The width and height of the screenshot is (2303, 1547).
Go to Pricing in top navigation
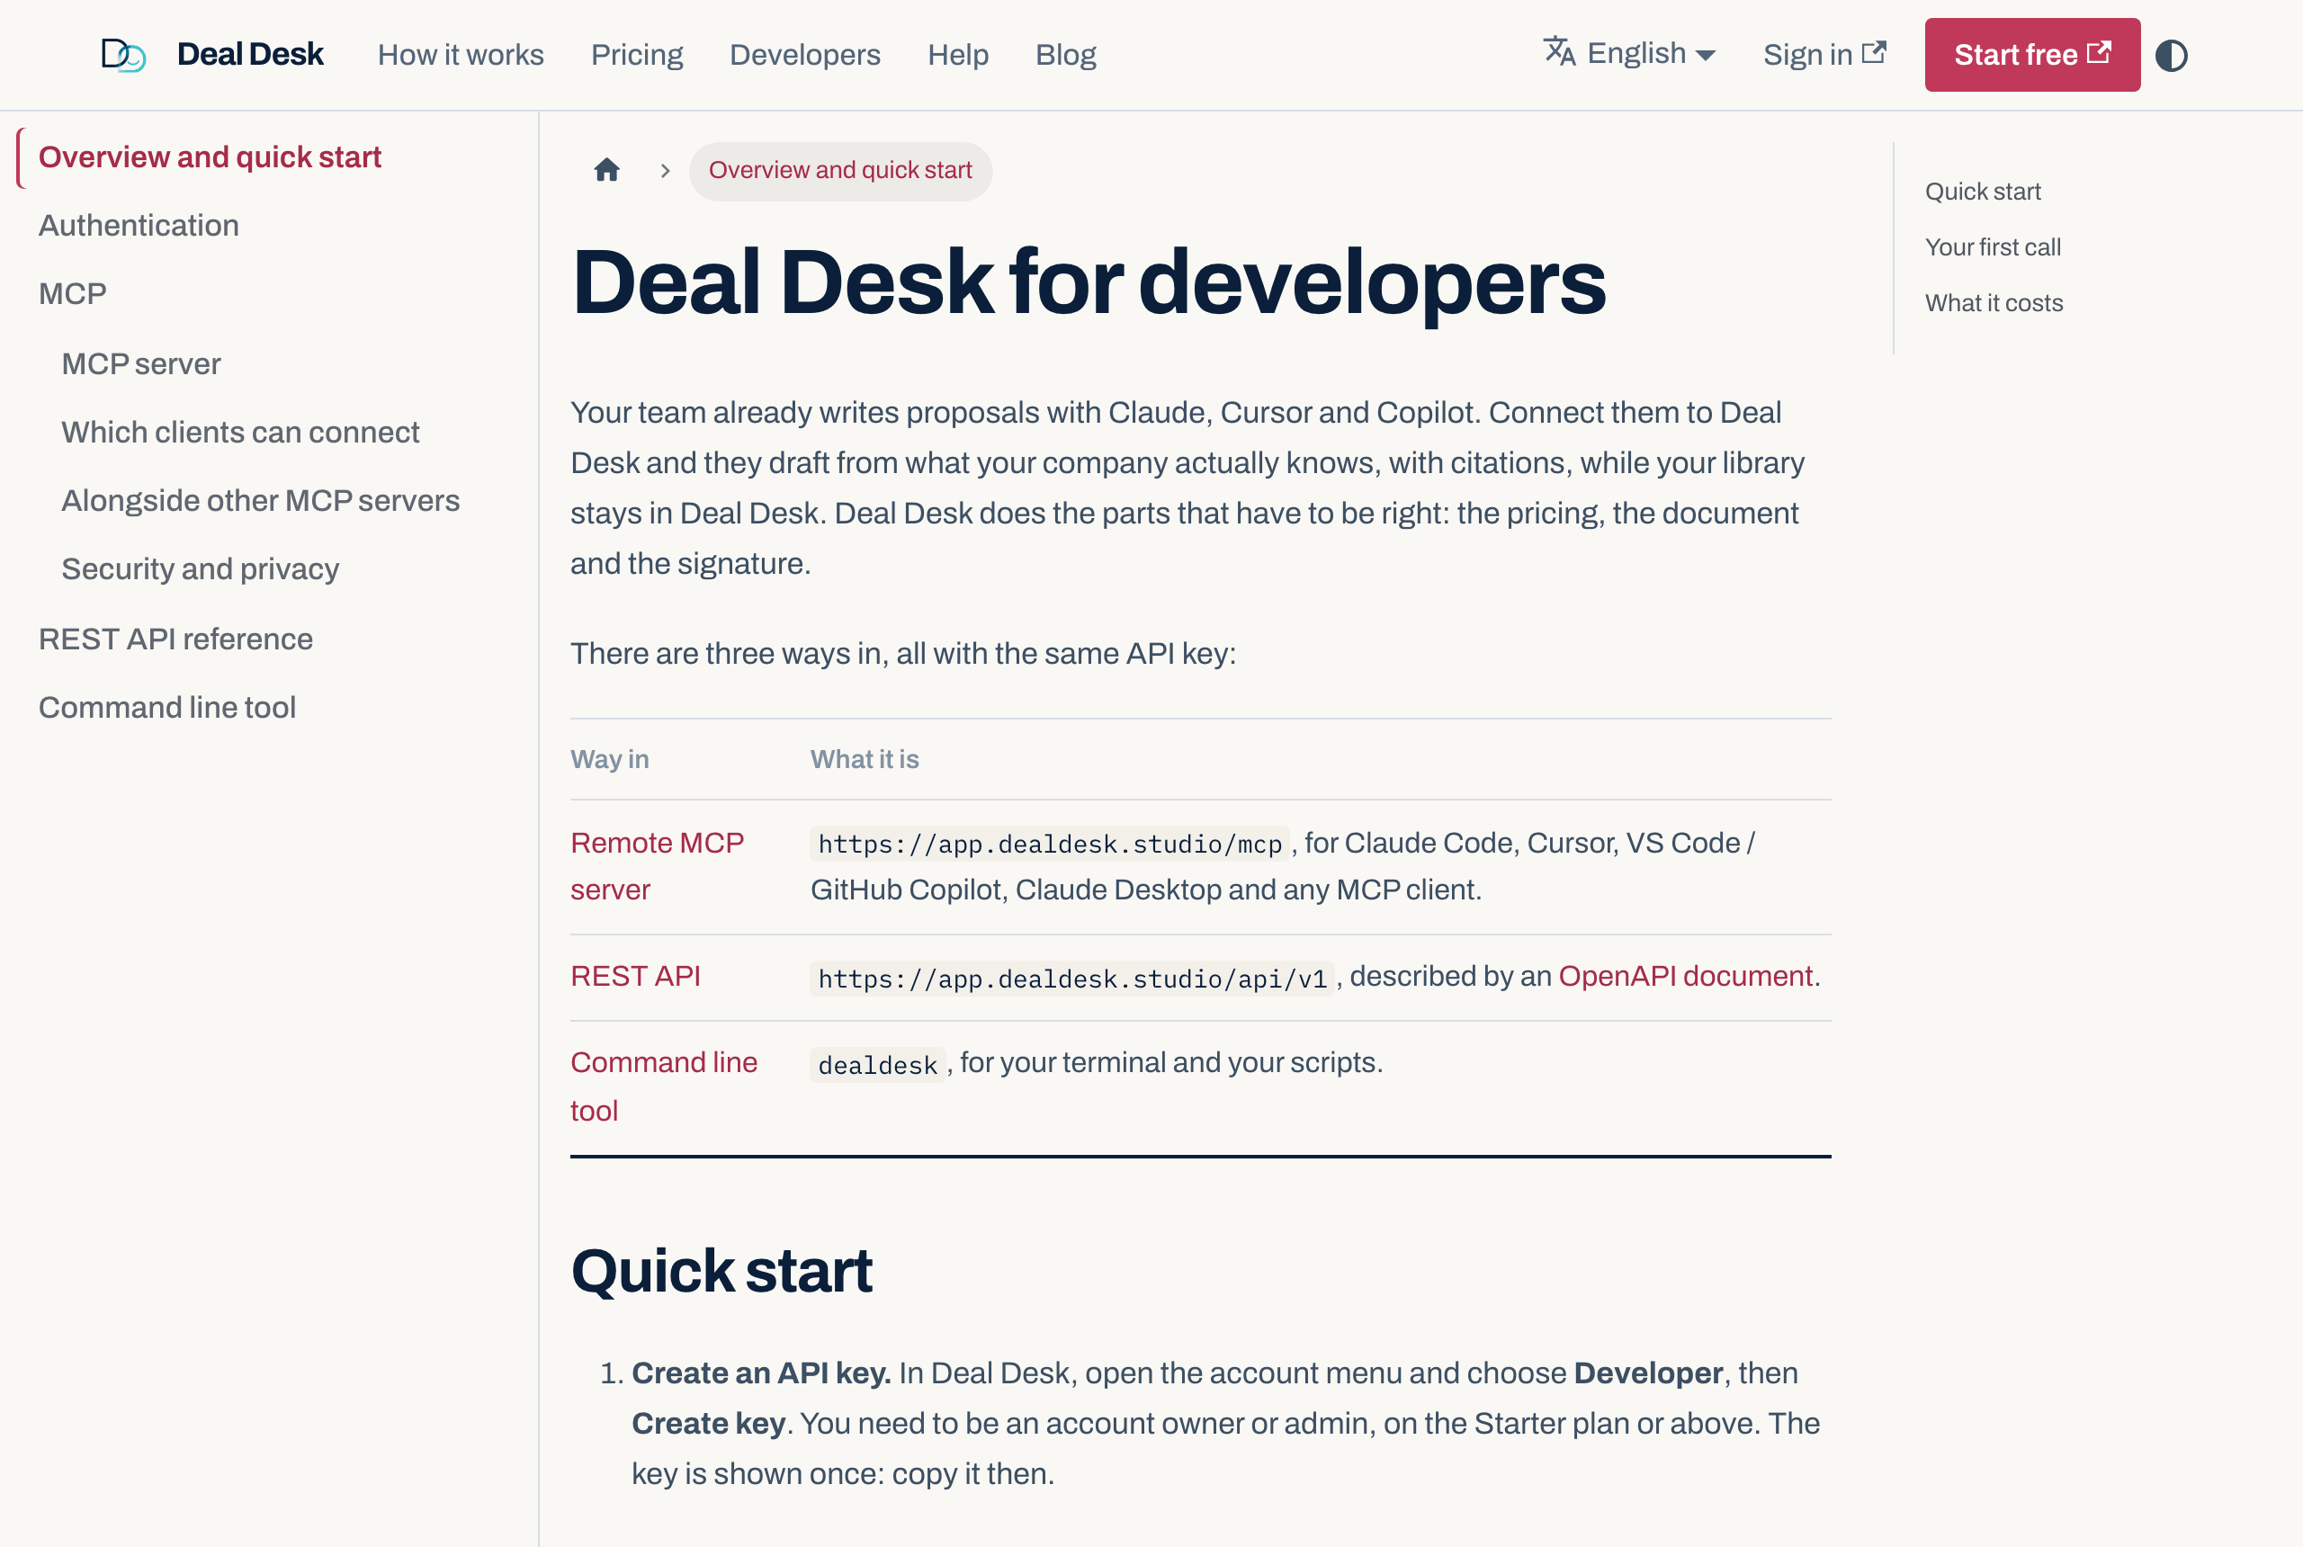636,54
